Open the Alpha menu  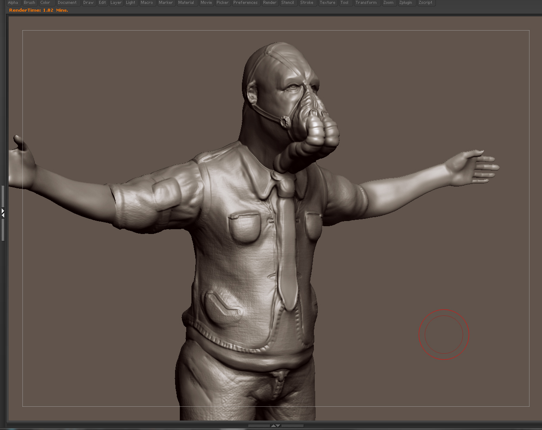tap(13, 3)
